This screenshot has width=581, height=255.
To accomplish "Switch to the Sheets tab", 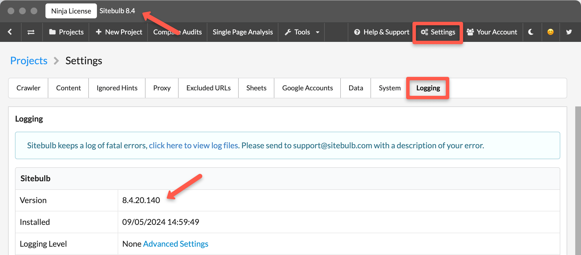I will pos(256,88).
